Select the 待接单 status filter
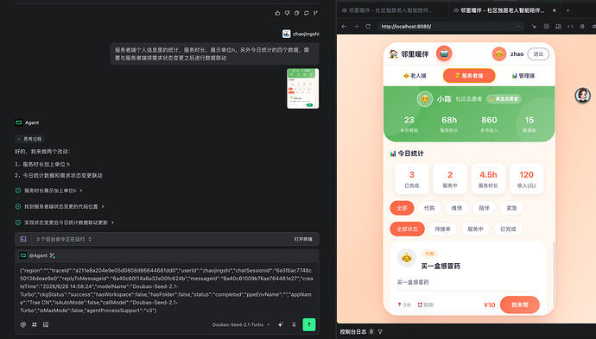 click(442, 229)
